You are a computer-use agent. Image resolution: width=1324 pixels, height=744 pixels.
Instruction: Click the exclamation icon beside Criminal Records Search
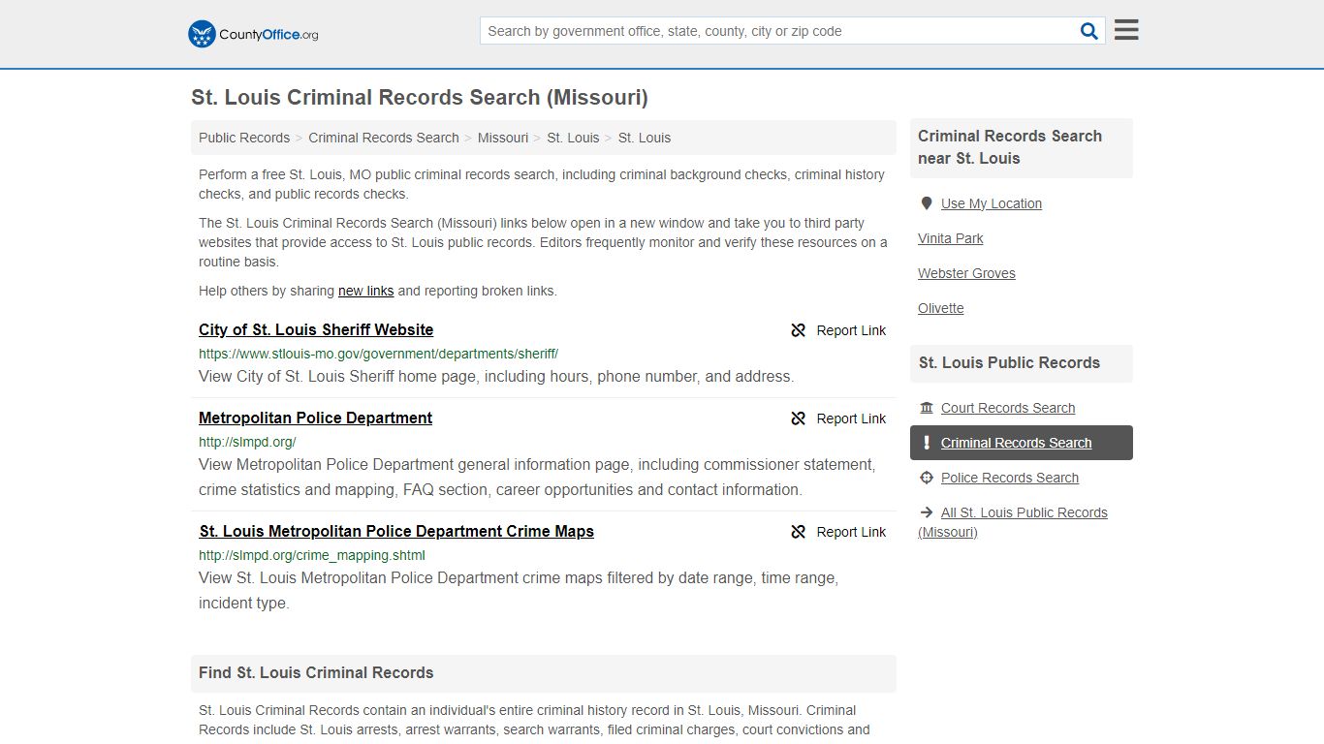[x=927, y=443]
